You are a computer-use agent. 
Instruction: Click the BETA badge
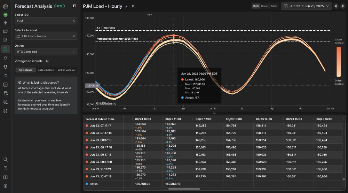click(60, 6)
